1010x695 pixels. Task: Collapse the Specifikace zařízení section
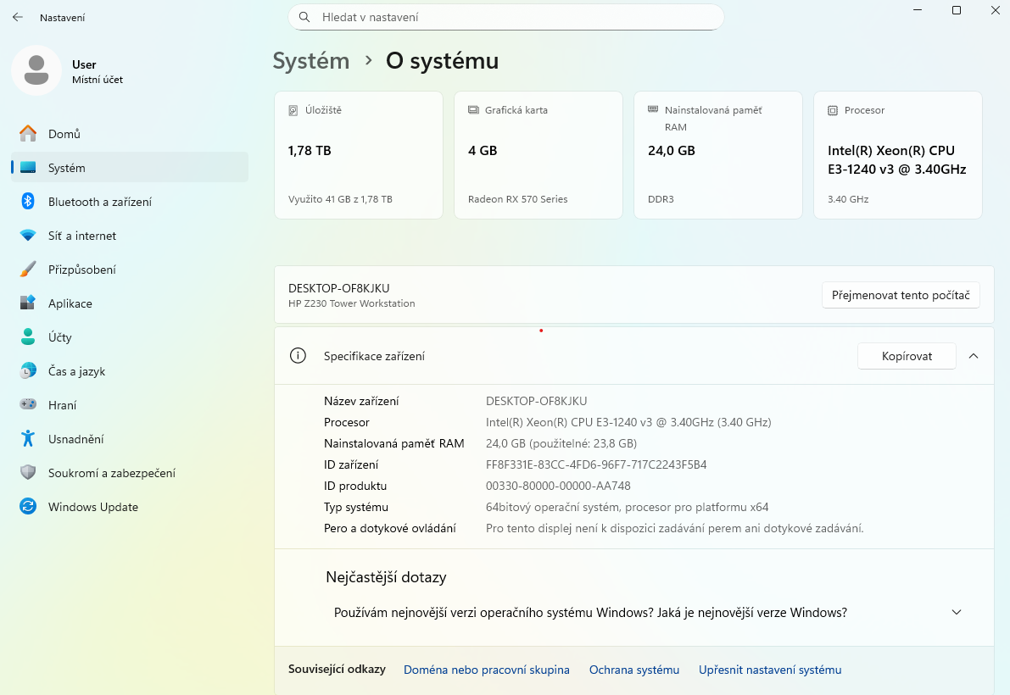(x=974, y=356)
